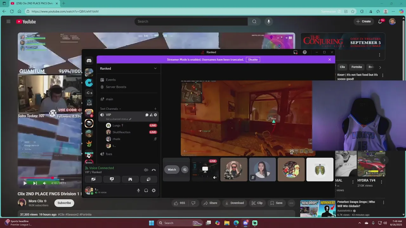Open Discord user settings gear
This screenshot has width=406, height=228.
tap(154, 190)
